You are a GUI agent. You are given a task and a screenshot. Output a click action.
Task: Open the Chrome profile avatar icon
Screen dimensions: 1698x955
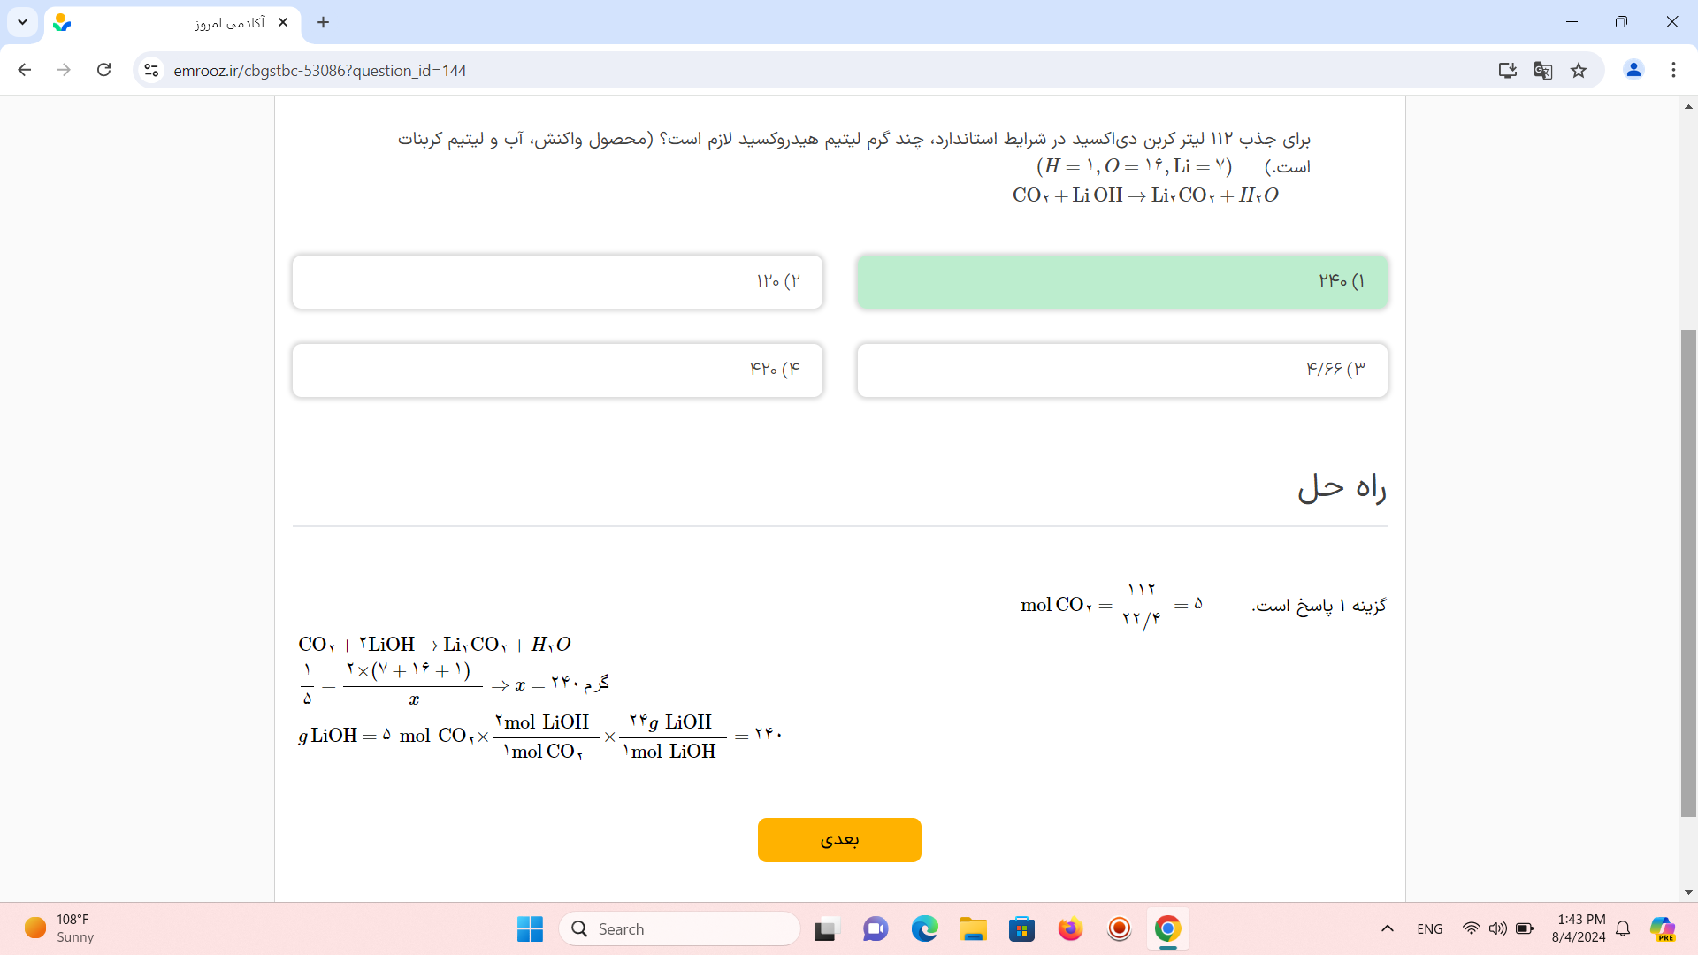coord(1633,70)
